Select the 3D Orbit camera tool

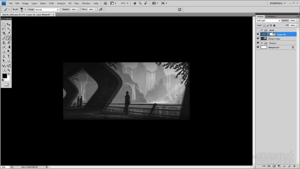(x=9, y=66)
